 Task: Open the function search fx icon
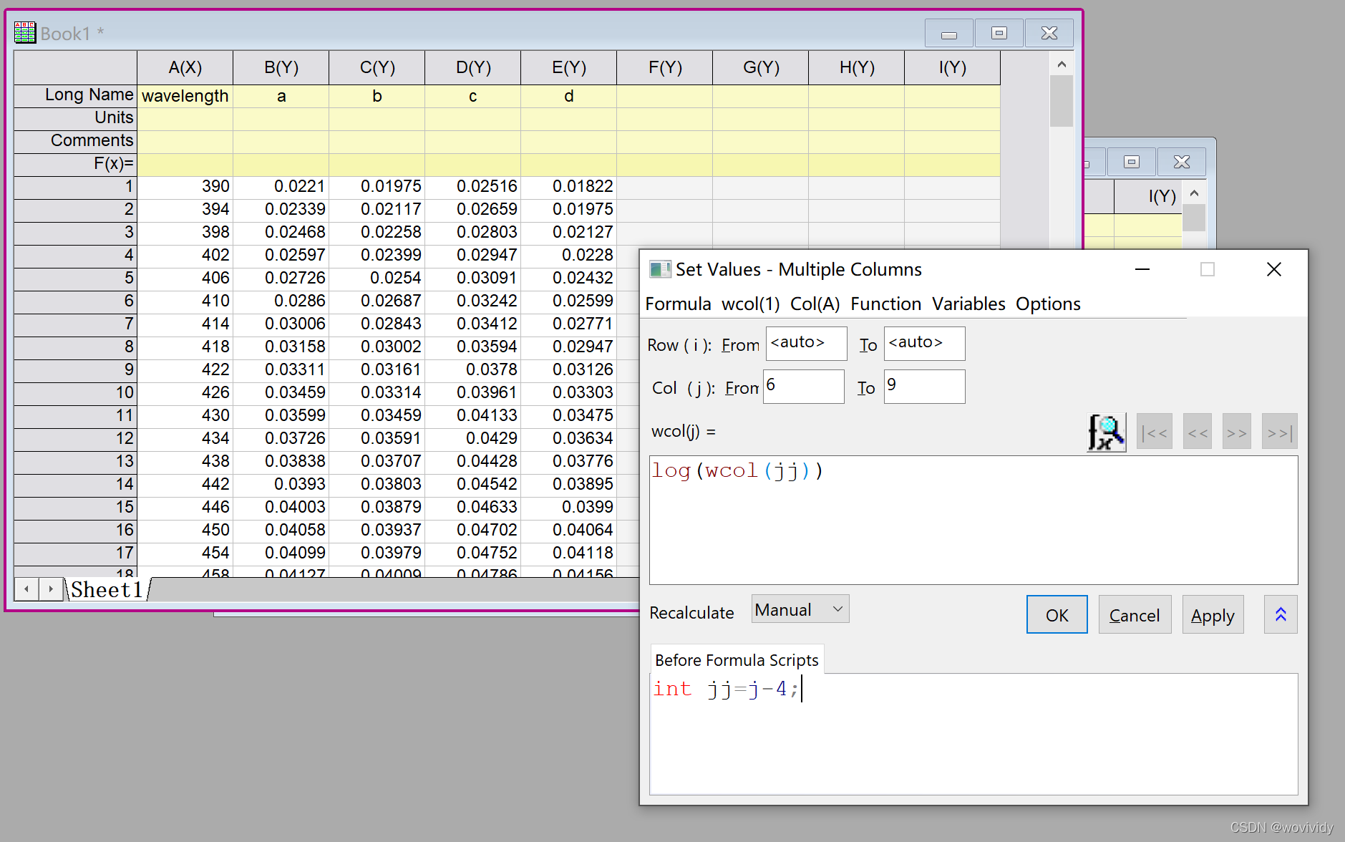[1106, 432]
